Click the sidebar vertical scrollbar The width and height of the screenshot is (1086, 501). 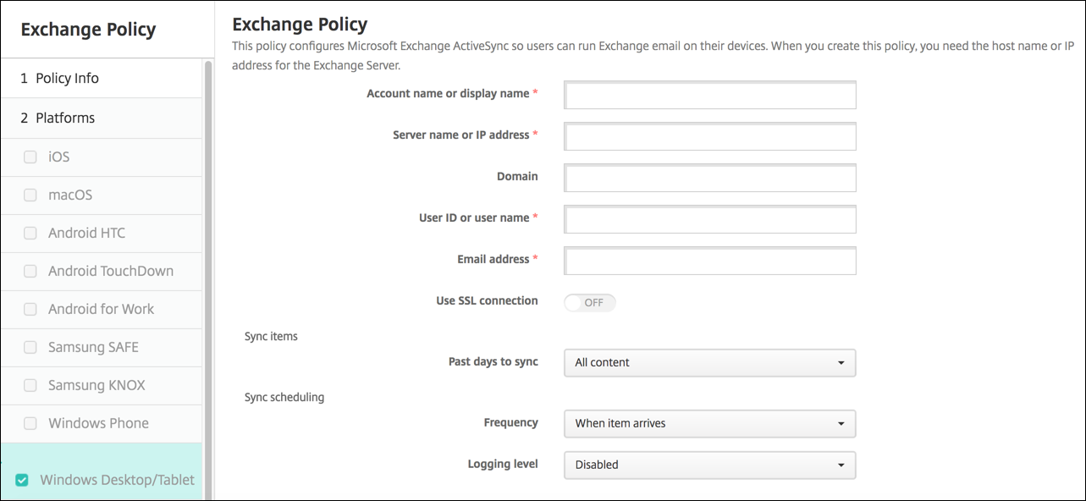pos(208,254)
